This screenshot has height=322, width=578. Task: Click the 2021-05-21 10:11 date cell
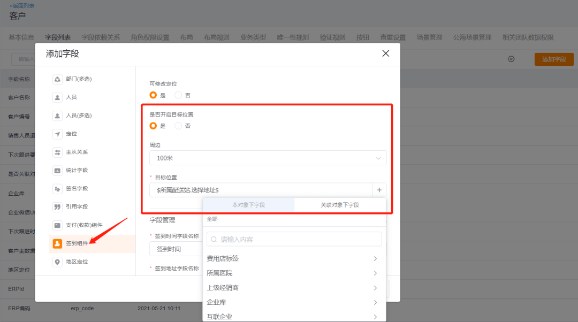coord(159,309)
